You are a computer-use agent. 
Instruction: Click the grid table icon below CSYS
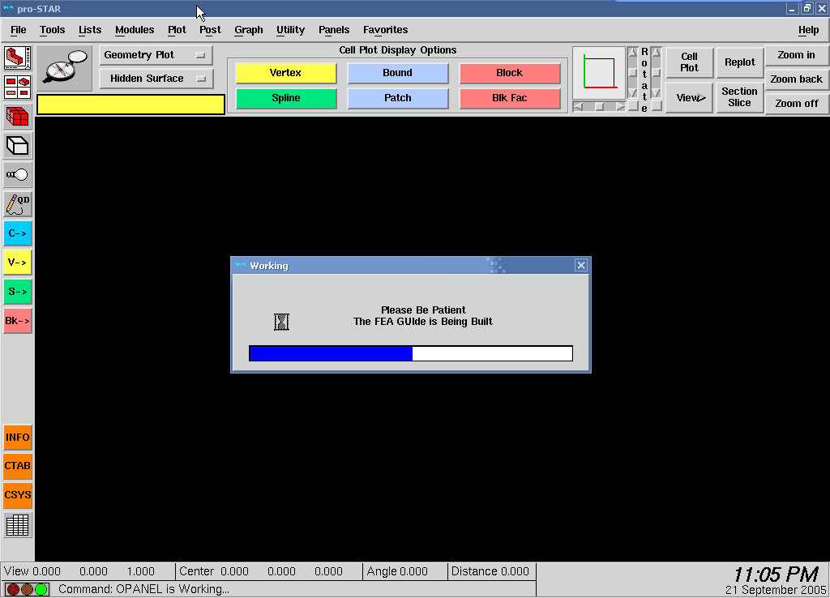click(x=18, y=525)
